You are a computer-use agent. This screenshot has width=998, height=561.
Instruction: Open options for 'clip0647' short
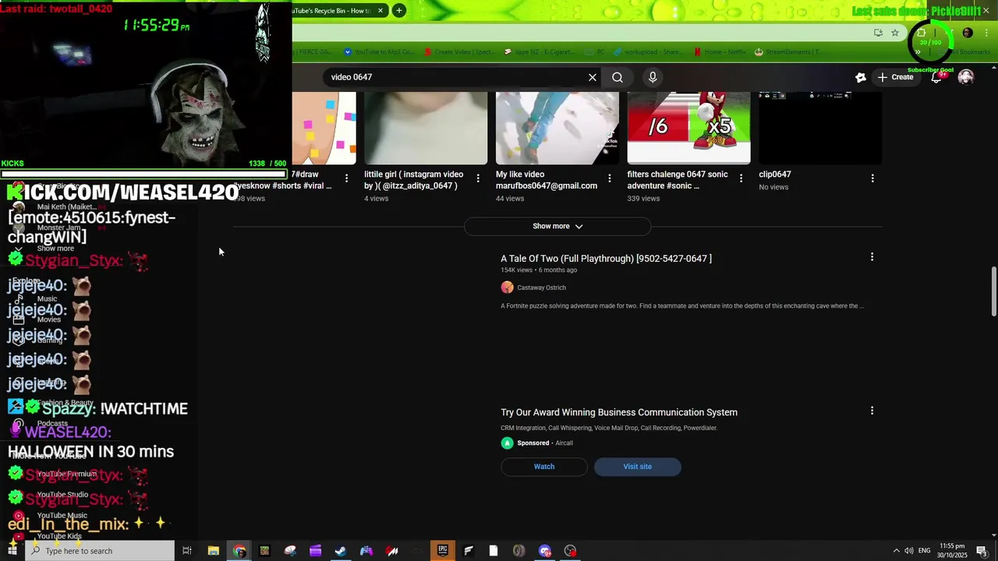(x=872, y=178)
